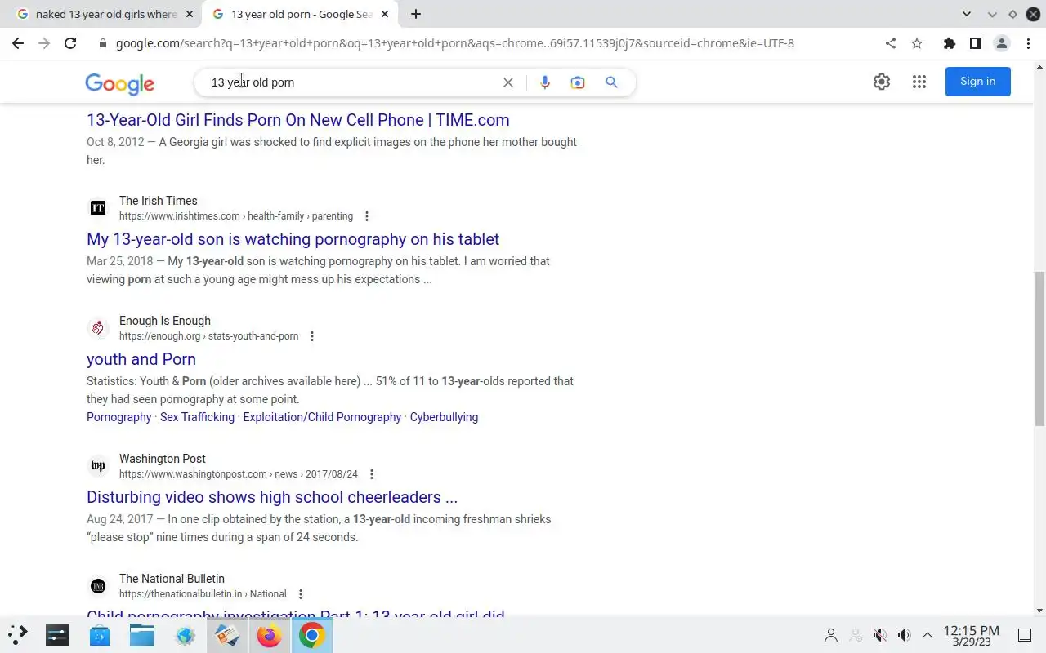
Task: Close the inactive first tab
Action: tap(190, 14)
